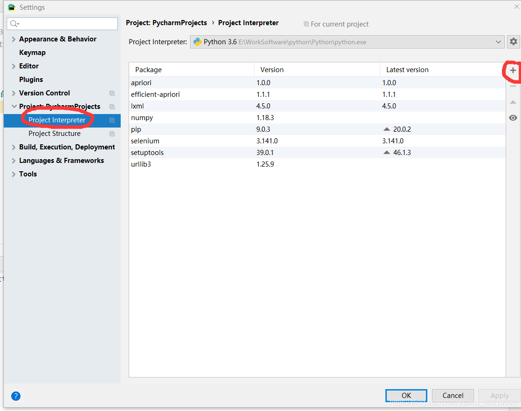Expand the Version Control section
Image resolution: width=521 pixels, height=411 pixels.
(14, 93)
